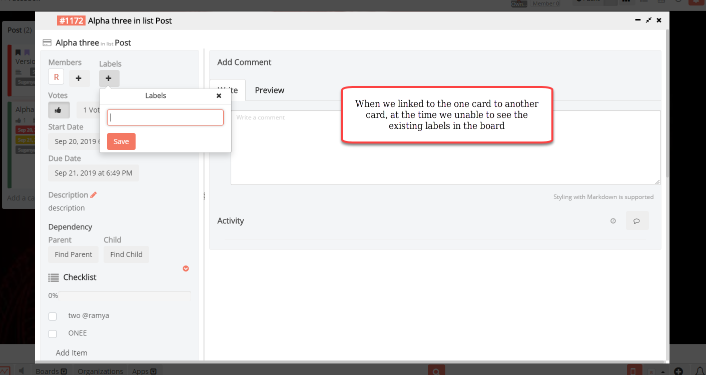This screenshot has width=706, height=375.
Task: Click the speaker icon in bottom bar
Action: point(22,371)
